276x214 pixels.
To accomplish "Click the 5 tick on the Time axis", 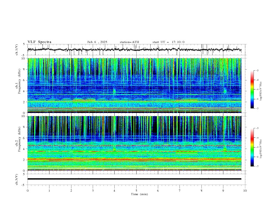I will [x=136, y=191].
